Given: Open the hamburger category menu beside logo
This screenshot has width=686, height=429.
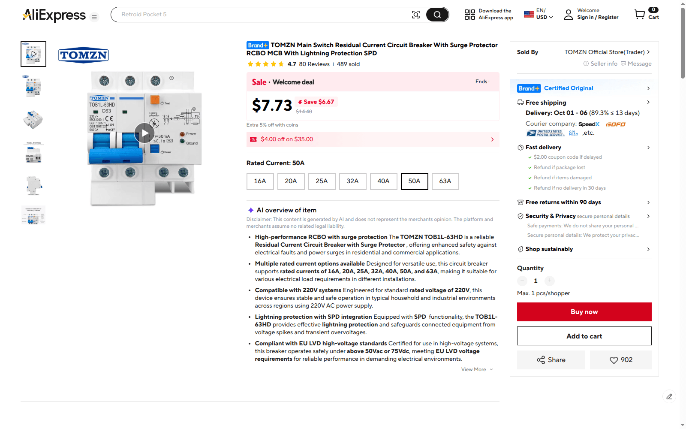Looking at the screenshot, I should pyautogui.click(x=94, y=17).
